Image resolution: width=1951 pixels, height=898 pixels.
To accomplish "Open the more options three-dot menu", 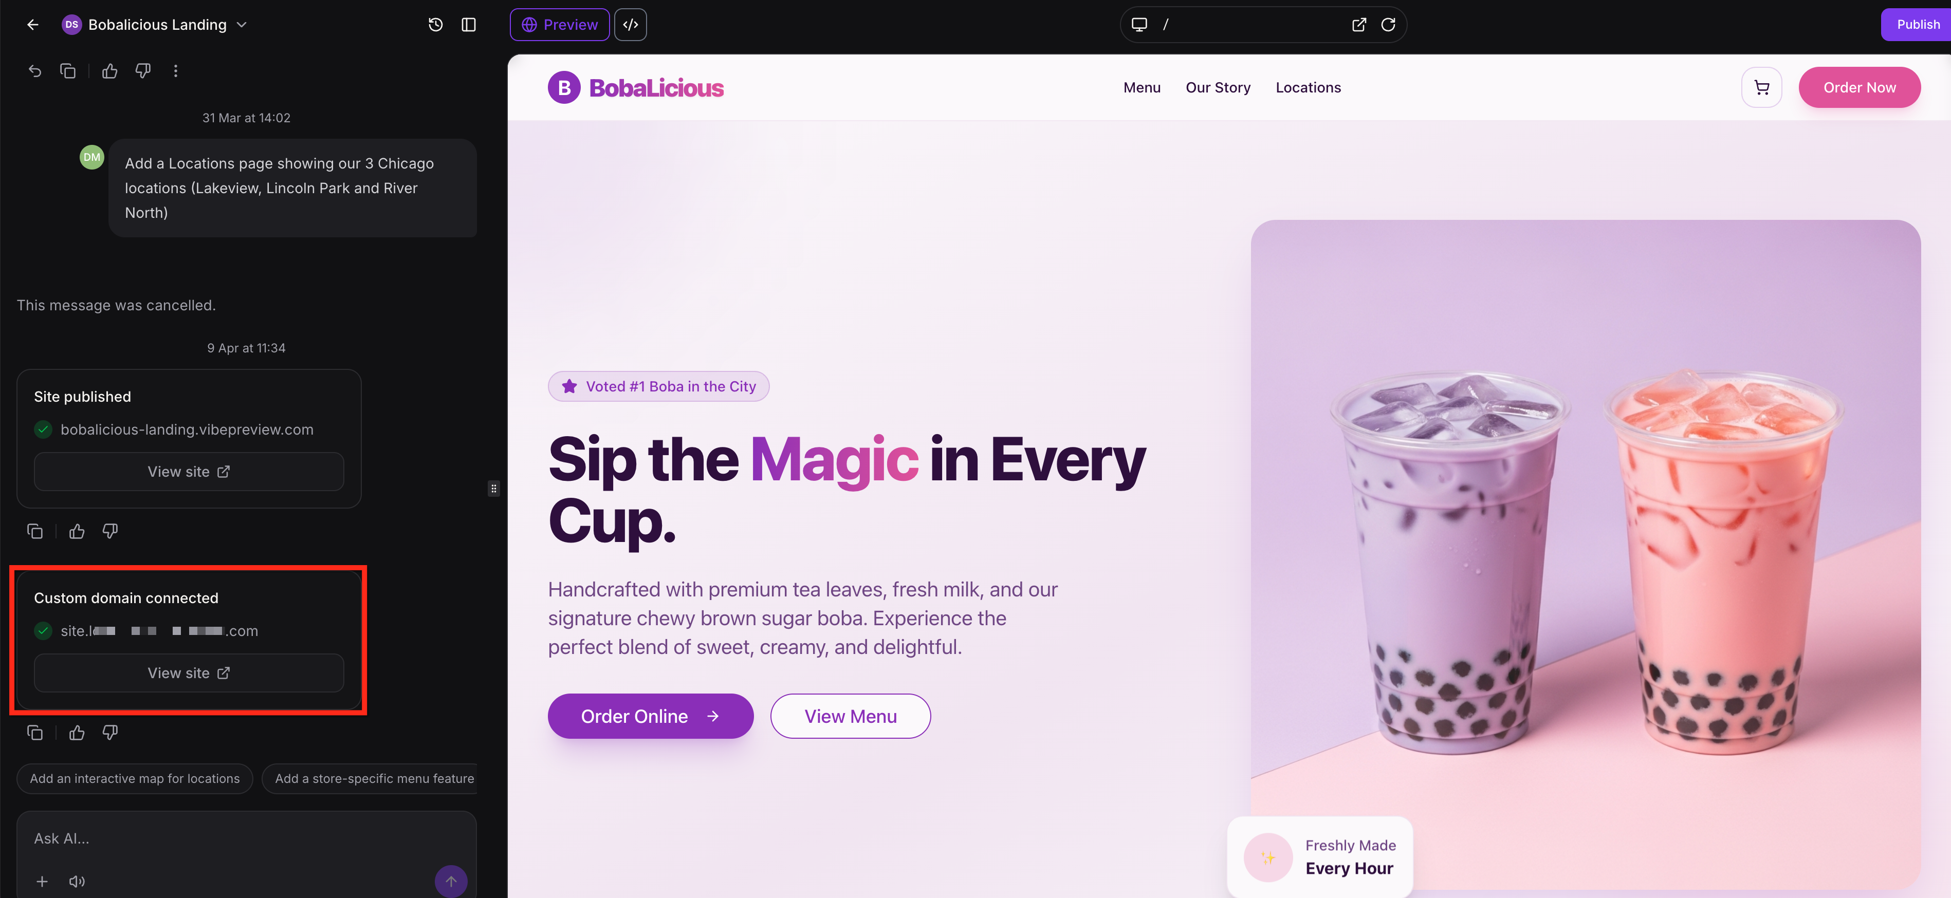I will point(176,71).
